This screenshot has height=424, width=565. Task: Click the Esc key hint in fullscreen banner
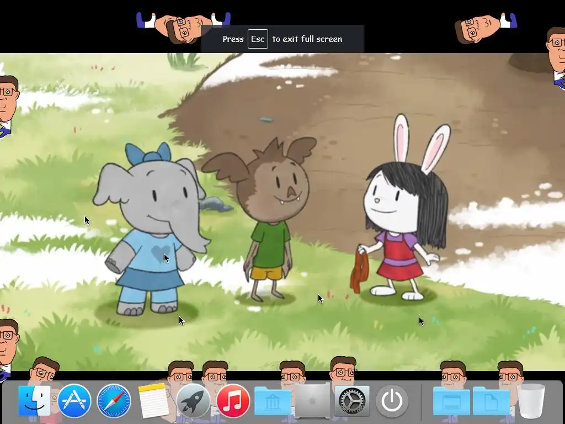click(x=258, y=39)
